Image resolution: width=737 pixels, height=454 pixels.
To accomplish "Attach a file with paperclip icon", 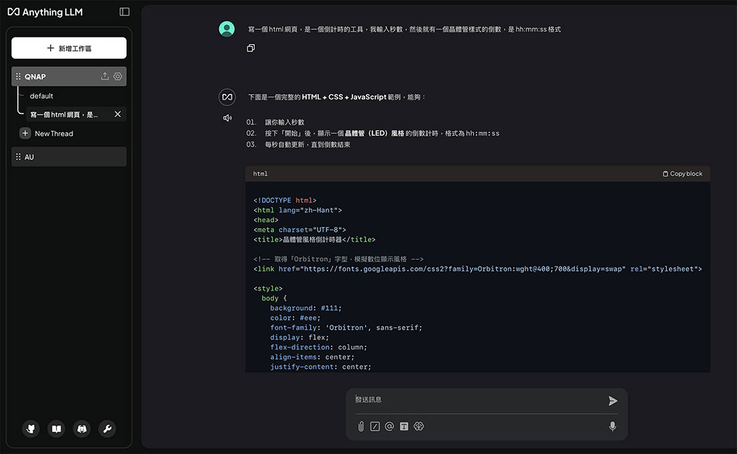I will coord(361,427).
